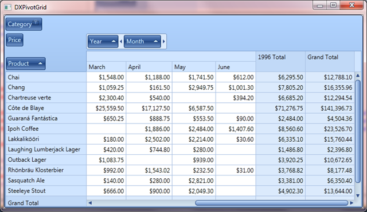The image size is (367, 212).
Task: Click the DXPivotGrid window title icon
Action: [x=7, y=7]
